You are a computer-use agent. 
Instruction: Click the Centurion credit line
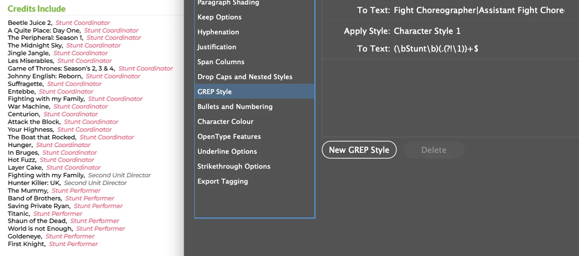53,114
